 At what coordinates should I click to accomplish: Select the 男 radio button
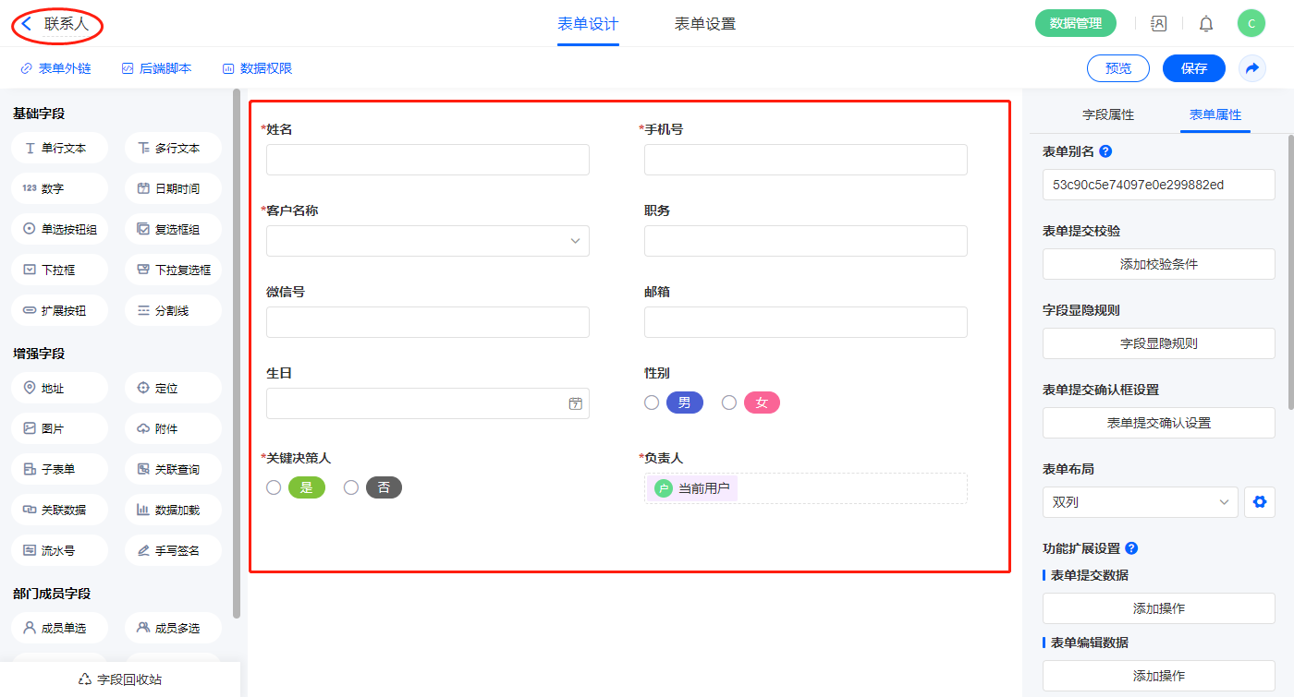pos(652,403)
